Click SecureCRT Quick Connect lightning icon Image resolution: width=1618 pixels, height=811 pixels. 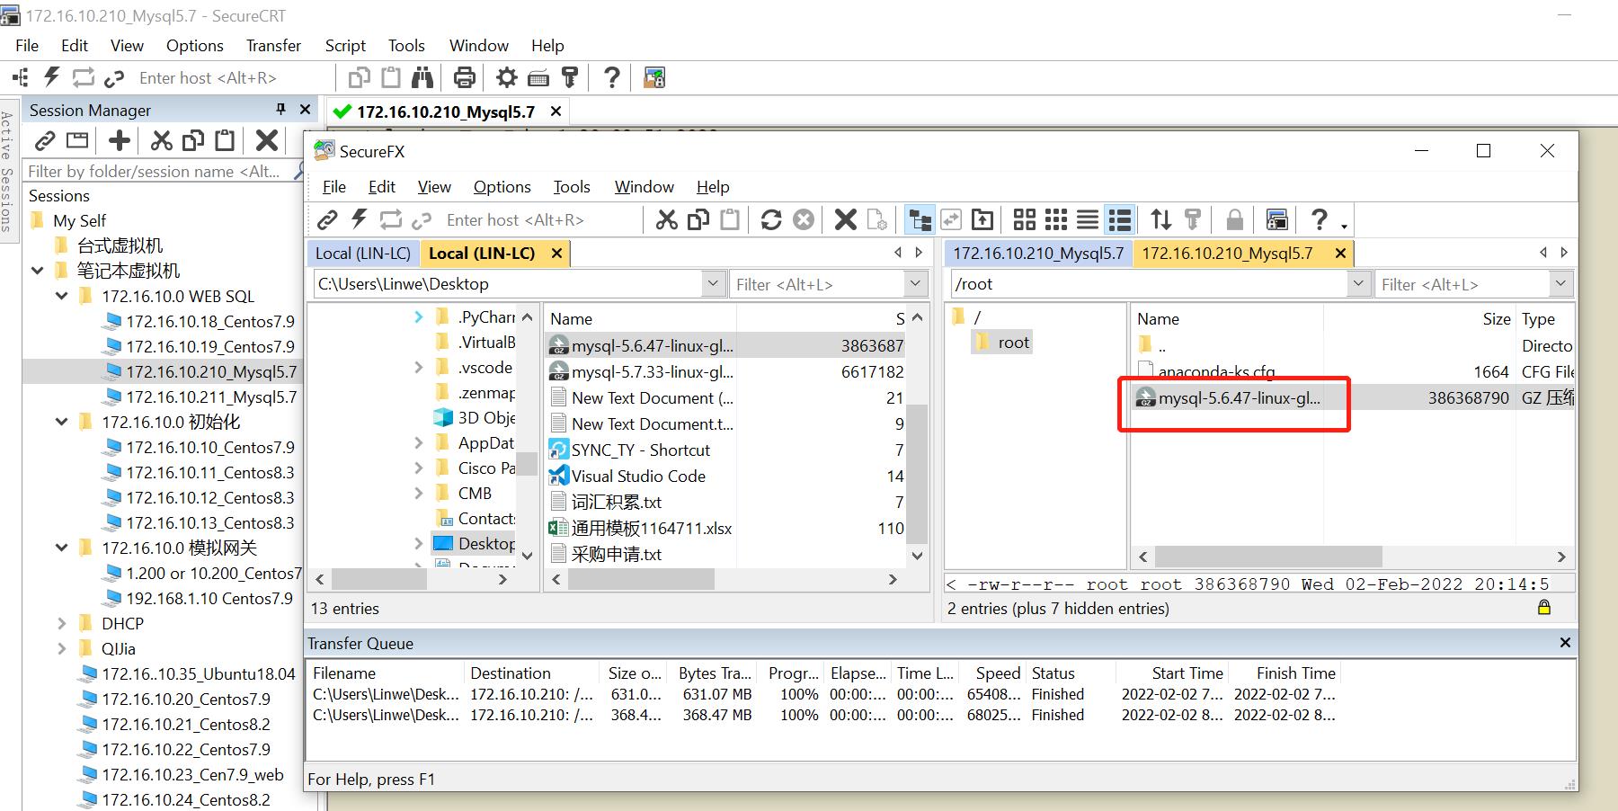point(52,77)
